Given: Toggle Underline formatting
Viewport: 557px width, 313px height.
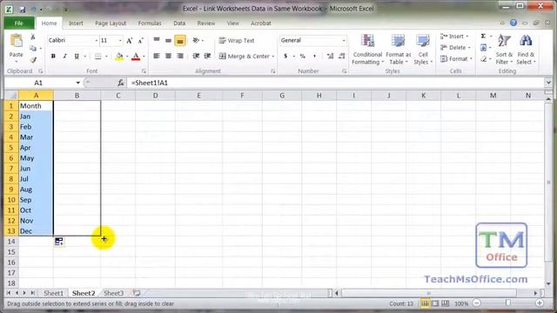Looking at the screenshot, I should [x=77, y=56].
